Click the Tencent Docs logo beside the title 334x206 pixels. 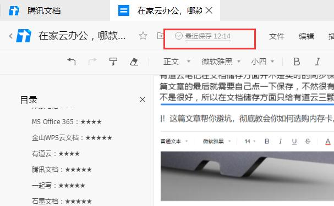pyautogui.click(x=24, y=36)
